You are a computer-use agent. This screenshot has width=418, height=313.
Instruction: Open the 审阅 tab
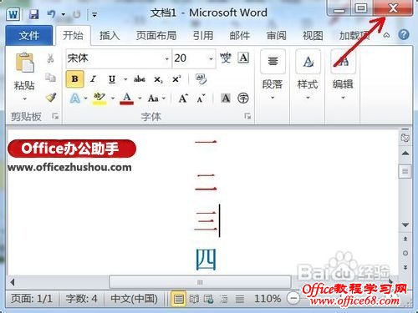276,36
